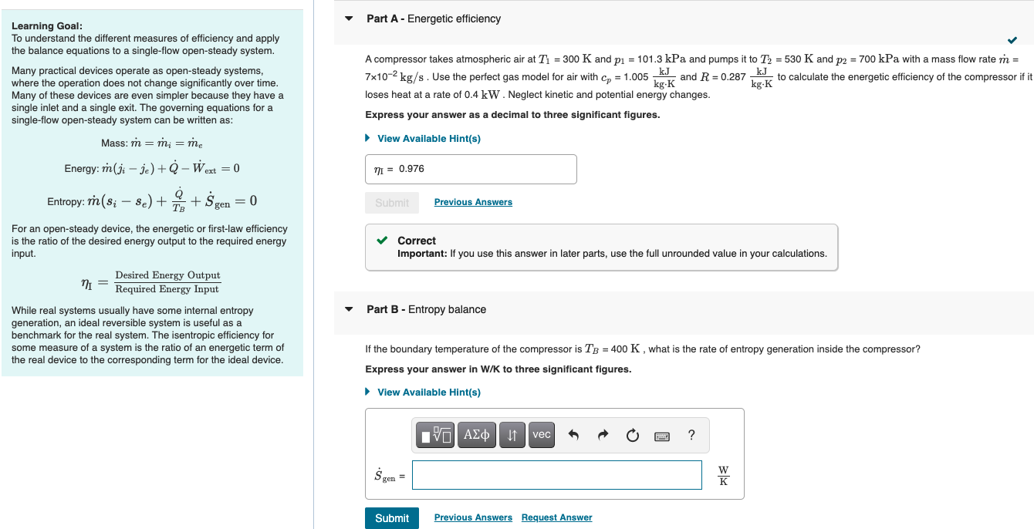Click the help question mark icon

[691, 434]
